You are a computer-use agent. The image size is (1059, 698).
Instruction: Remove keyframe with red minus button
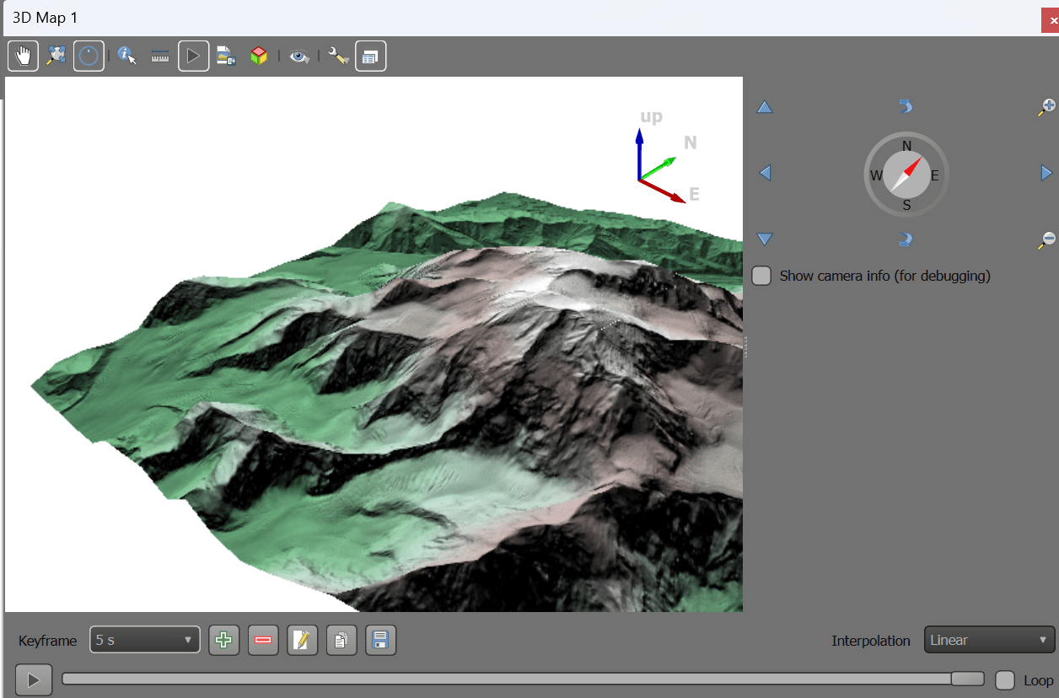(263, 641)
